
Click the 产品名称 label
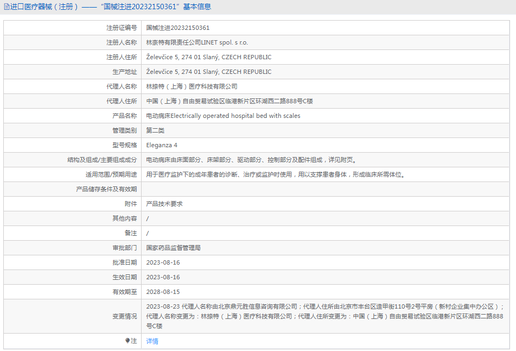(124, 116)
